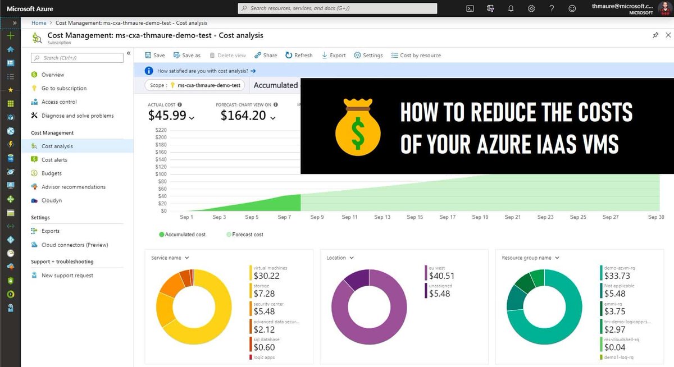Open Directory and subscription filter icon

click(490, 8)
